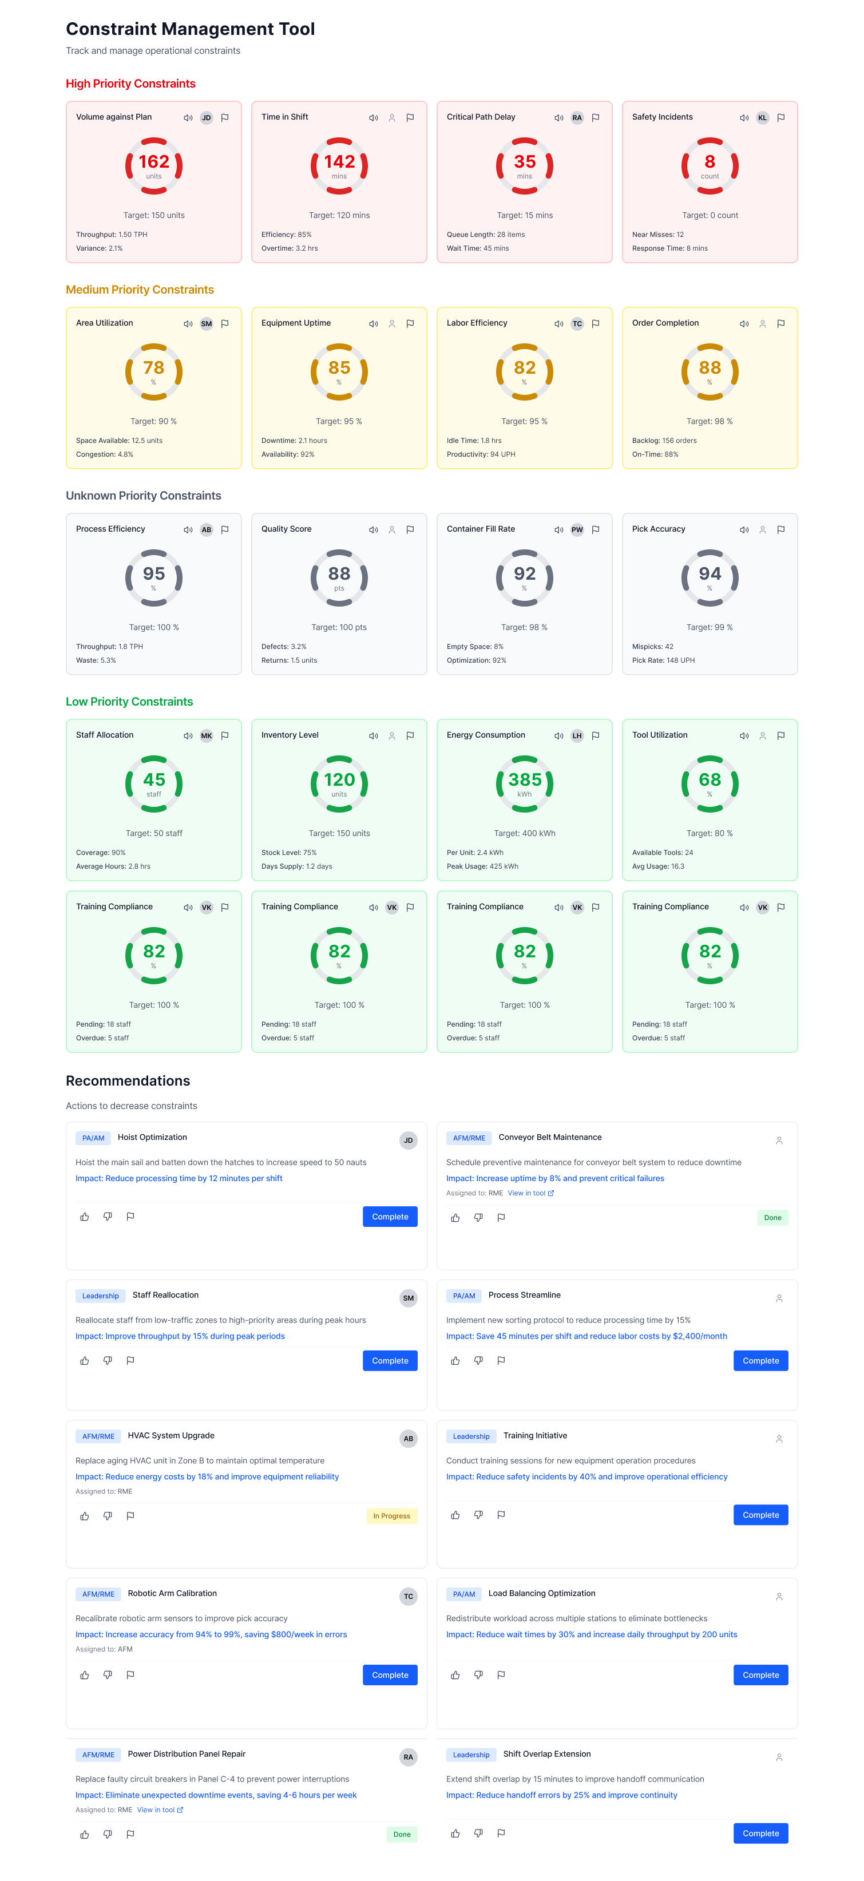Flag the Conveyor Belt Maintenance recommendation
This screenshot has height=1881, width=864.
tap(501, 1217)
